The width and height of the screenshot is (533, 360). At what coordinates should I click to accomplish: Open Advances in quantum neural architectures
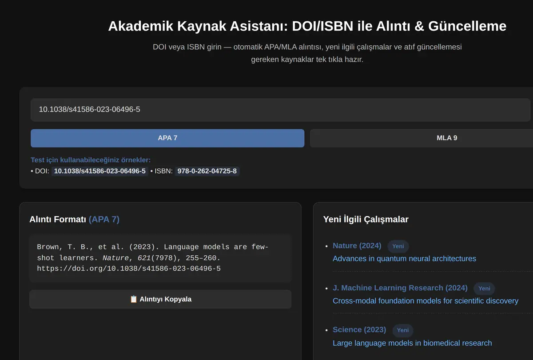(404, 258)
